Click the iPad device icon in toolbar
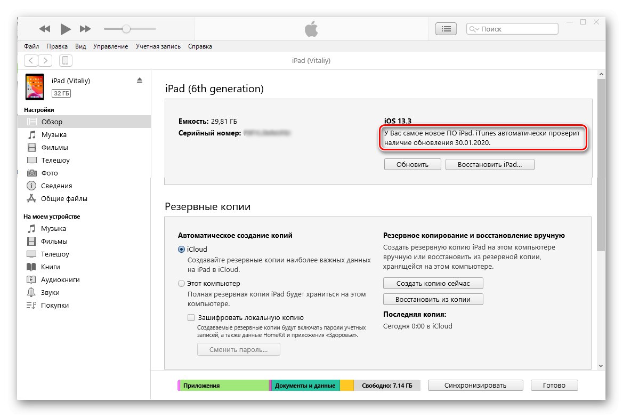Viewport: 623px width, 417px height. [x=65, y=61]
